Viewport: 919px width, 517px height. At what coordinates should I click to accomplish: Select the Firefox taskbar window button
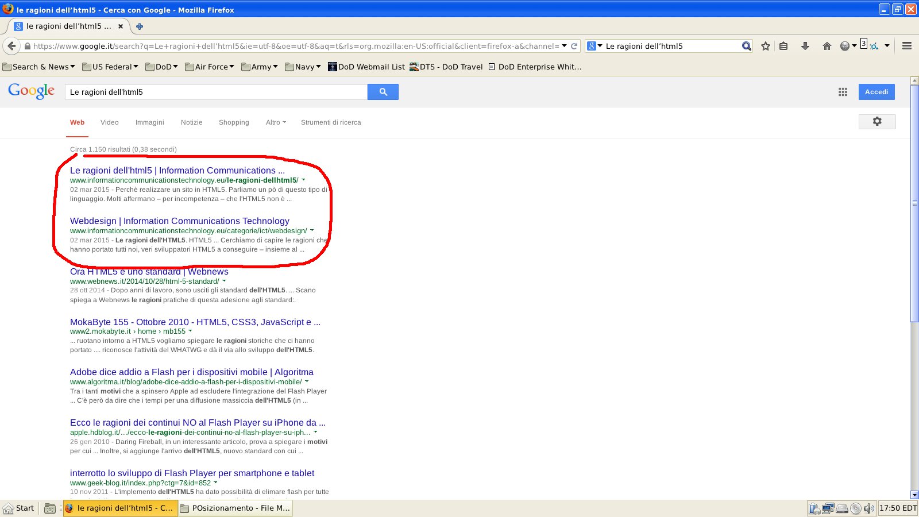(119, 508)
